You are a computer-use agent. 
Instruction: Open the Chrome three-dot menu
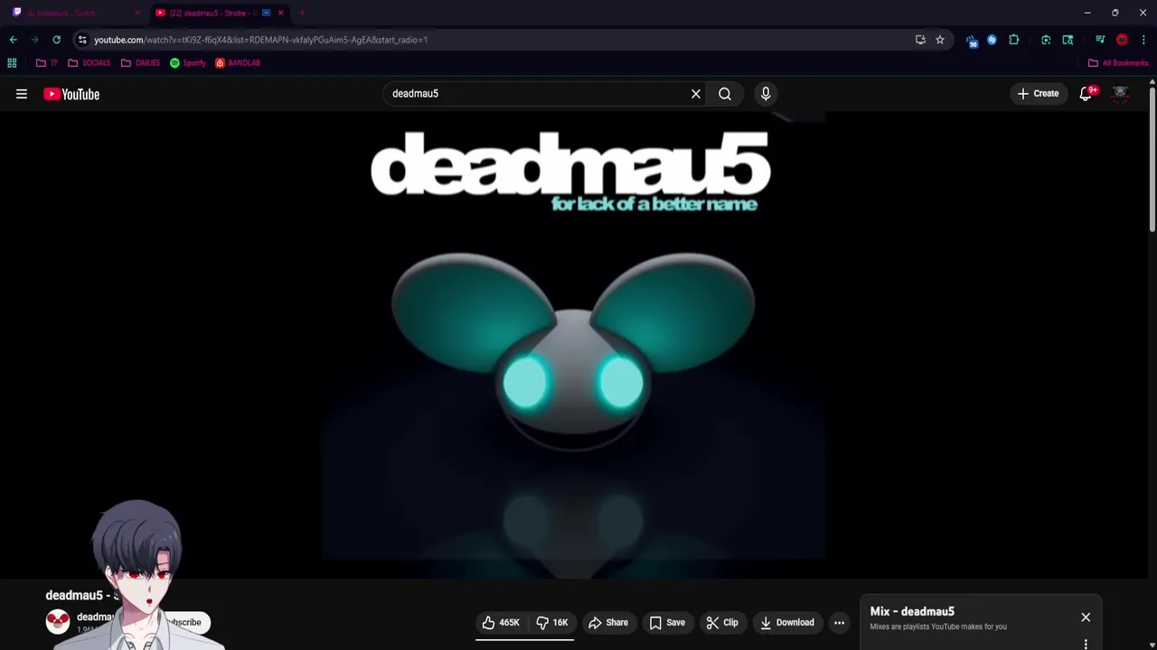click(x=1143, y=40)
